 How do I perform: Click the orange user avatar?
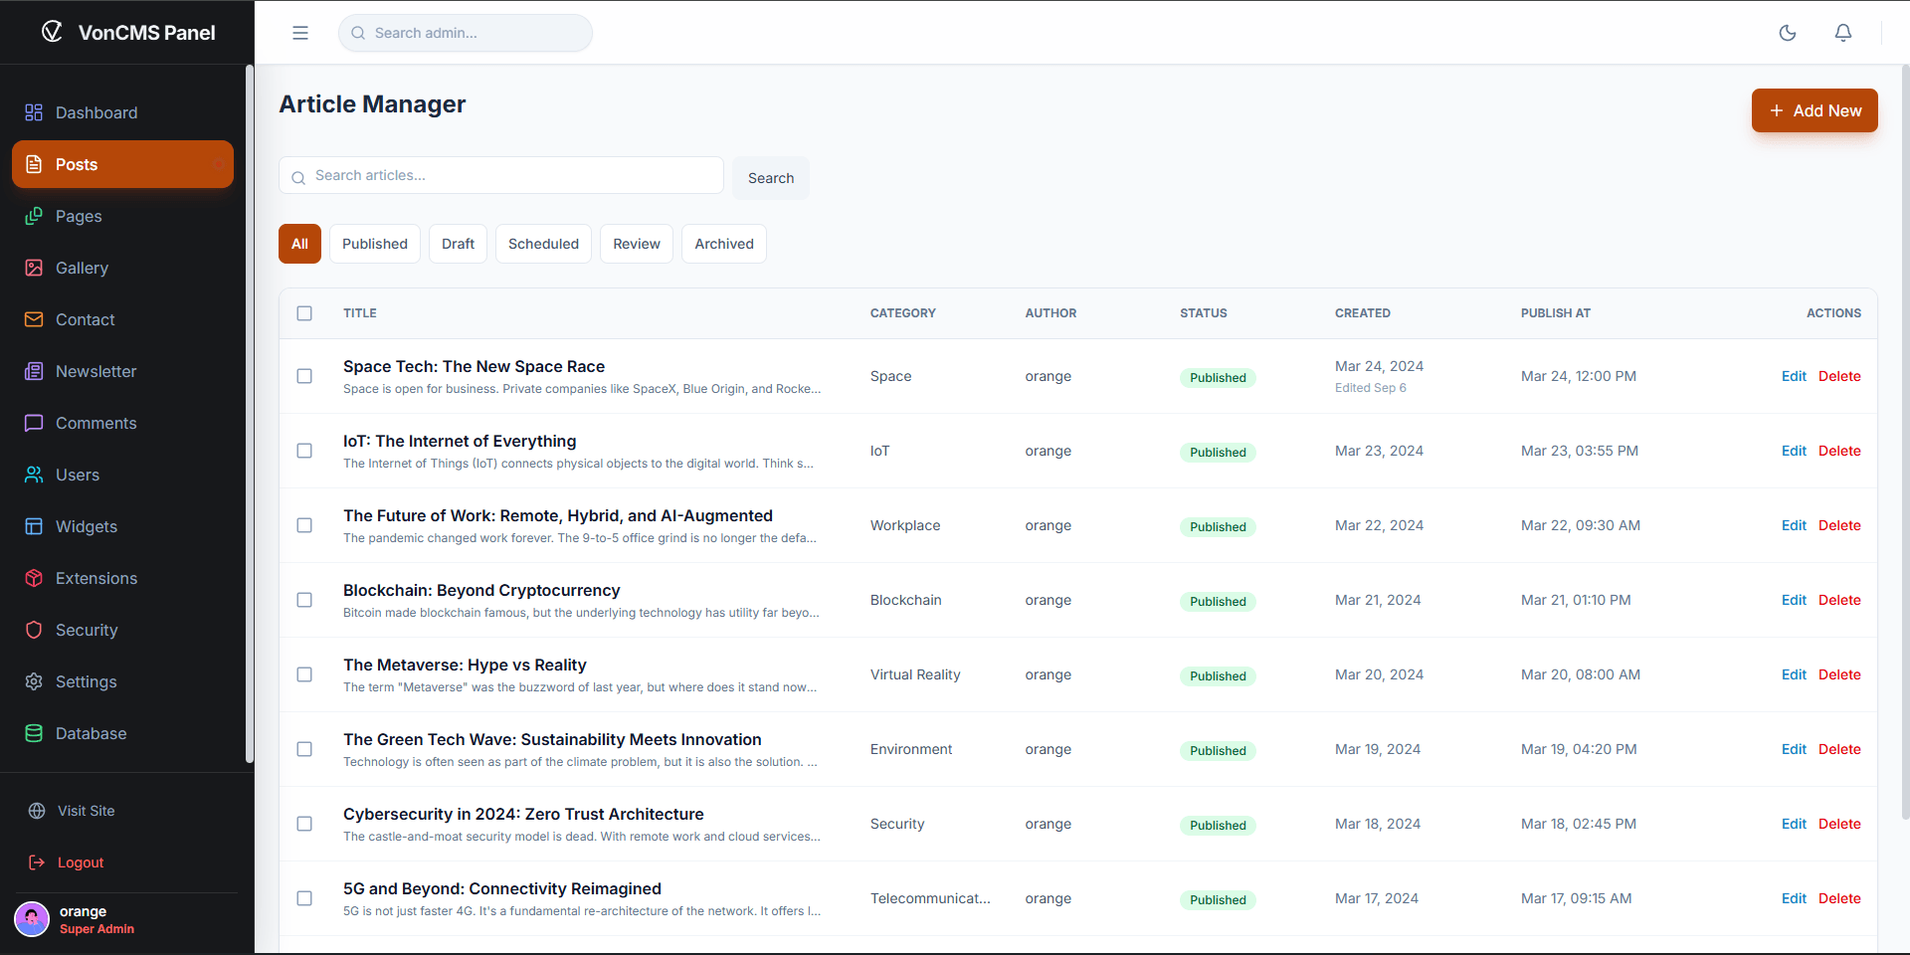[x=32, y=919]
